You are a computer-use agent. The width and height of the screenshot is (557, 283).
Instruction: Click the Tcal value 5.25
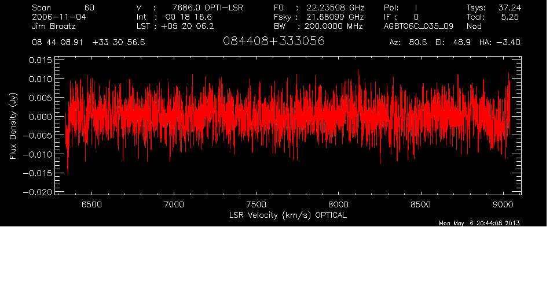pyautogui.click(x=510, y=17)
